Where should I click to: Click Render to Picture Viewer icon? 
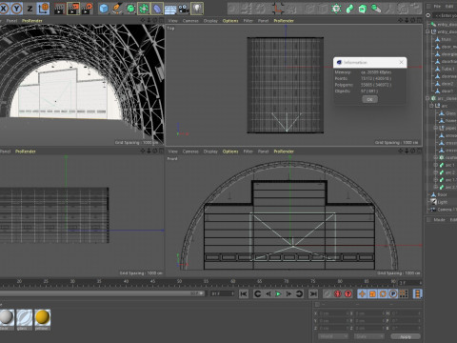pos(73,9)
